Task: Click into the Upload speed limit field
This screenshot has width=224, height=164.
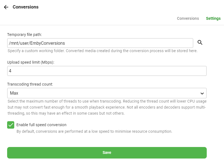Action: coord(107,71)
